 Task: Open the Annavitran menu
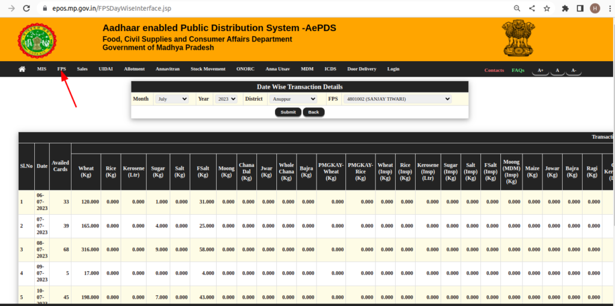(x=168, y=69)
